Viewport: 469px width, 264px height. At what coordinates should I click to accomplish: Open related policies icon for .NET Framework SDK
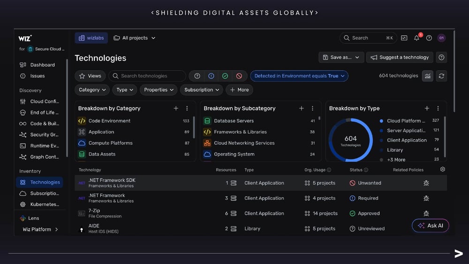(426, 183)
